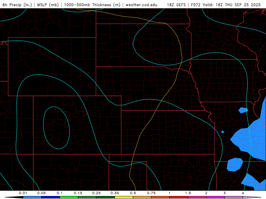The width and height of the screenshot is (266, 199).
Task: Select the dark green 0.25–0.35 legend swatch
Action: [x=105, y=197]
